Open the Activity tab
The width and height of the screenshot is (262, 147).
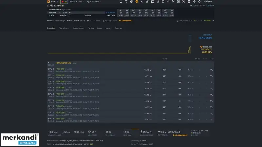(108, 28)
